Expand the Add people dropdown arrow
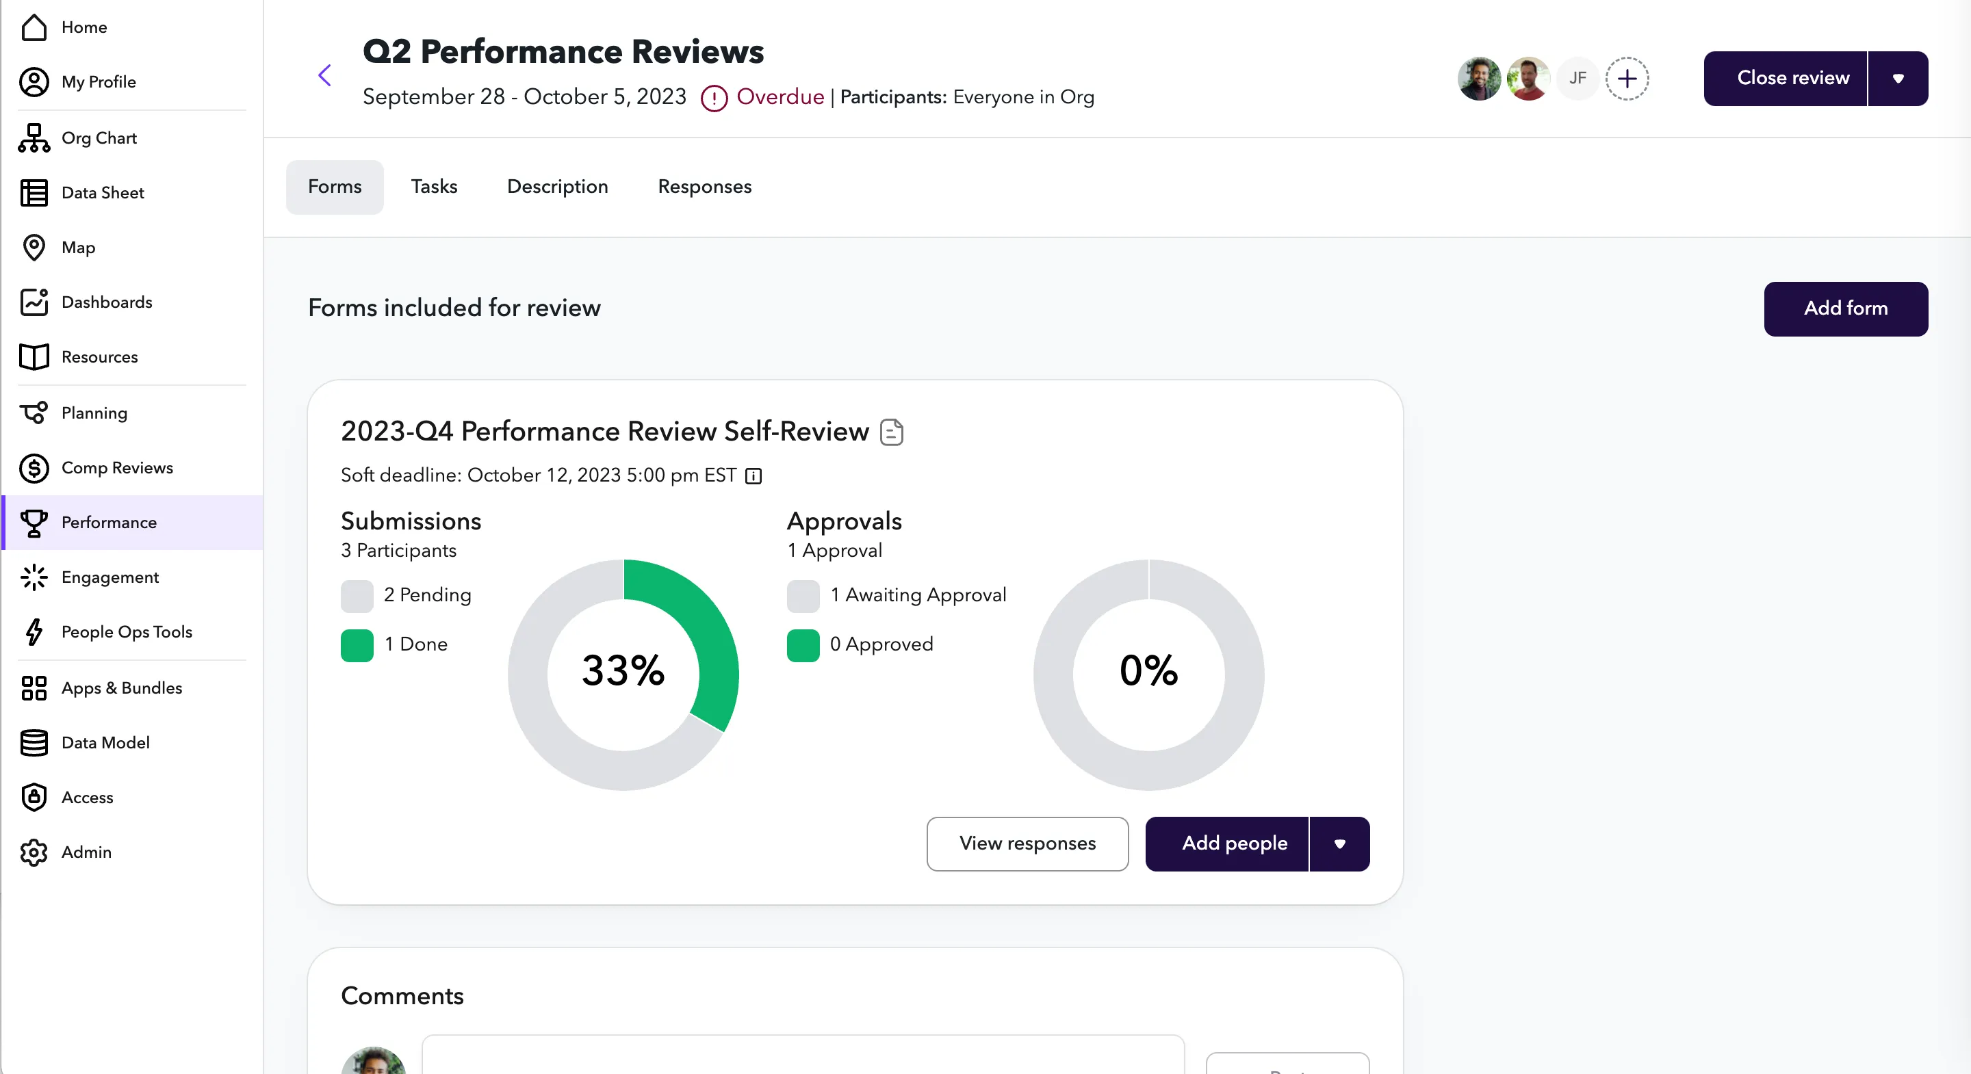This screenshot has height=1074, width=1971. coord(1340,843)
